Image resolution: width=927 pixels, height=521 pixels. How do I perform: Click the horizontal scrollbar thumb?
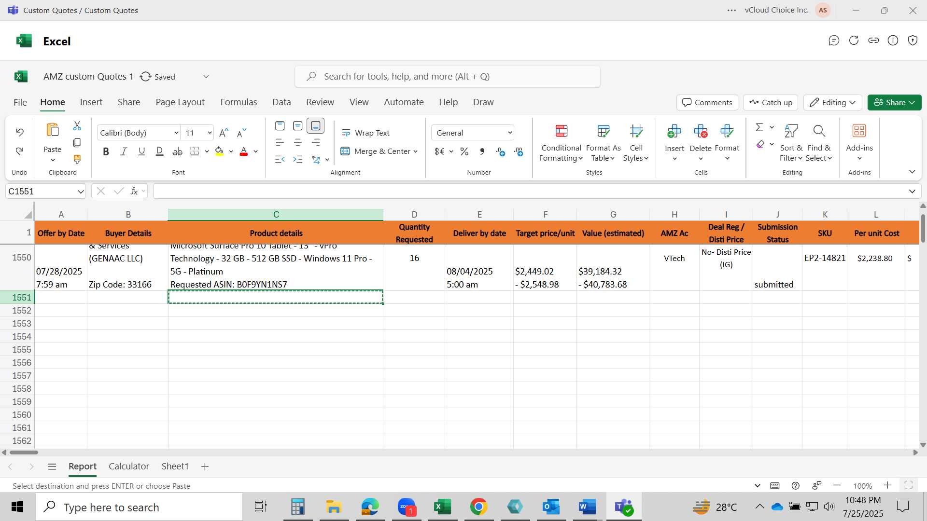pos(24,452)
